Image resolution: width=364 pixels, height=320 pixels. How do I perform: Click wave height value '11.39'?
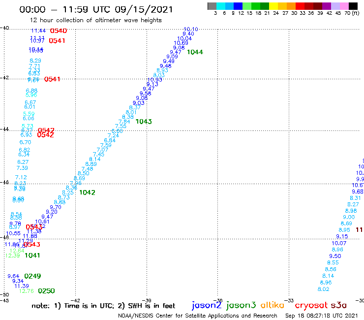point(22,287)
